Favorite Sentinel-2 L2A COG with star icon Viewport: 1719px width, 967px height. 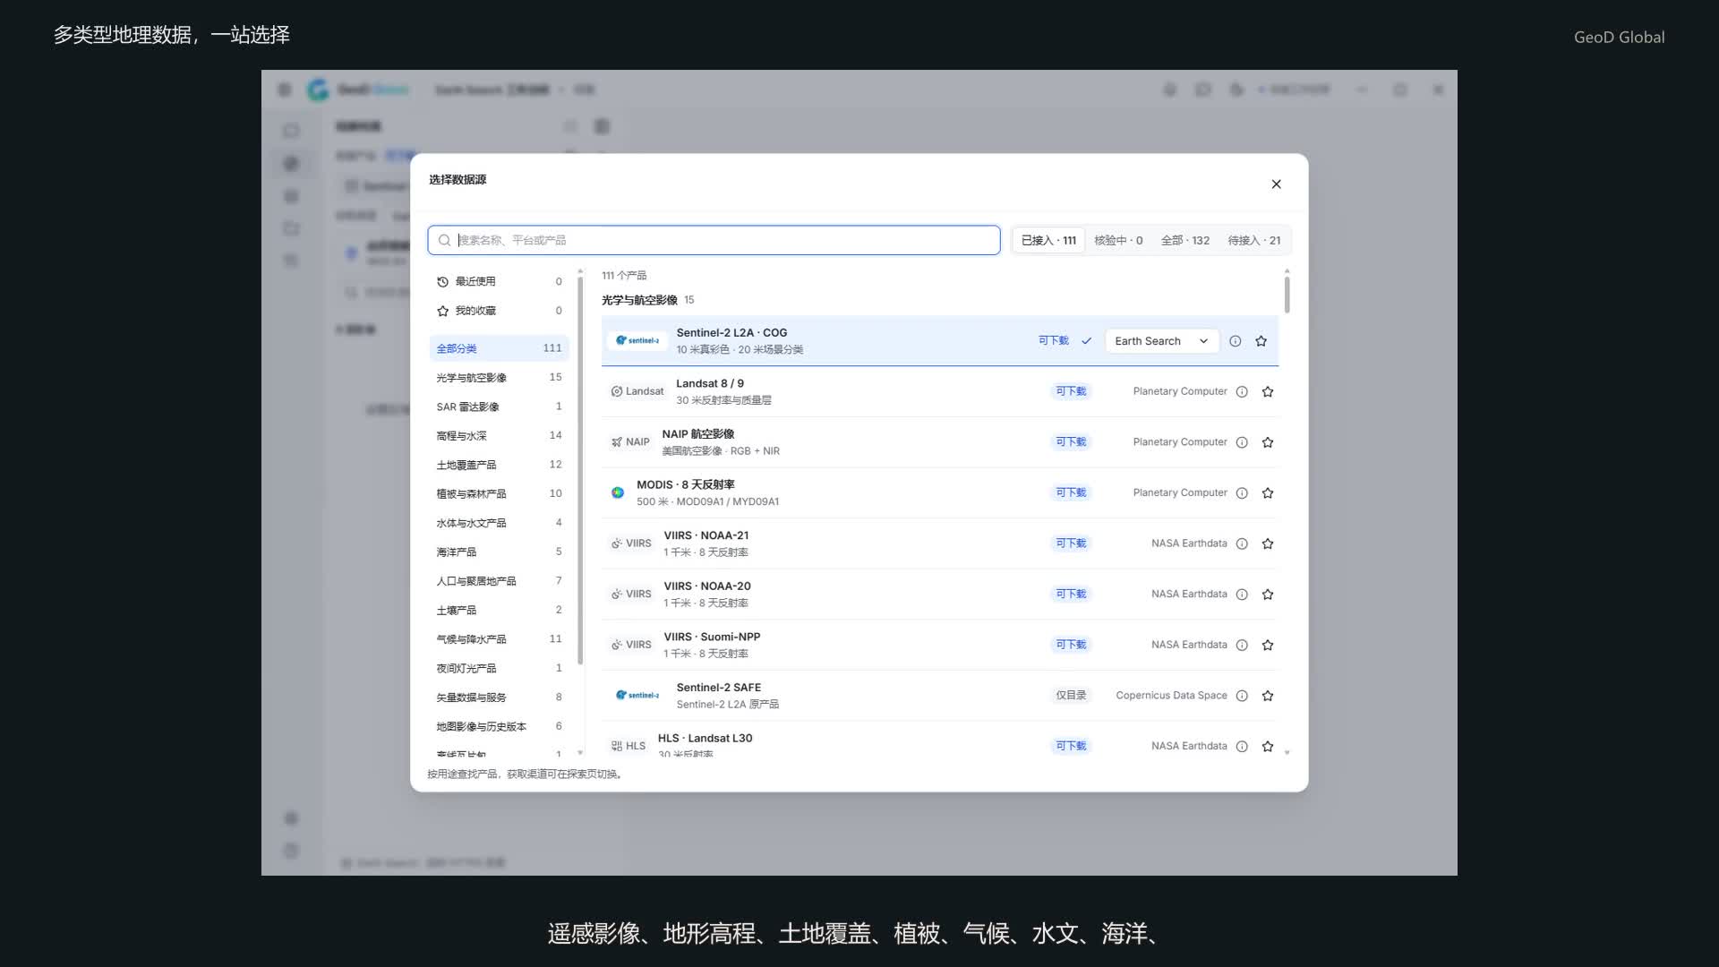point(1261,341)
